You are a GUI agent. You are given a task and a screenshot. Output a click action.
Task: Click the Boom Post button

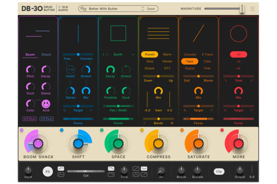[32, 119]
